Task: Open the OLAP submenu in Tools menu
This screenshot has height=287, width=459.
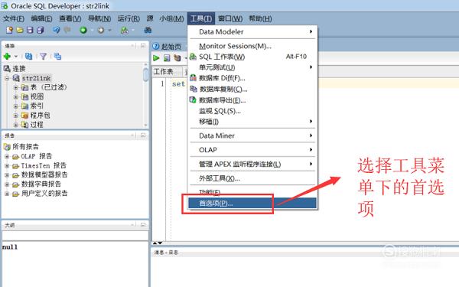Action: click(x=252, y=150)
